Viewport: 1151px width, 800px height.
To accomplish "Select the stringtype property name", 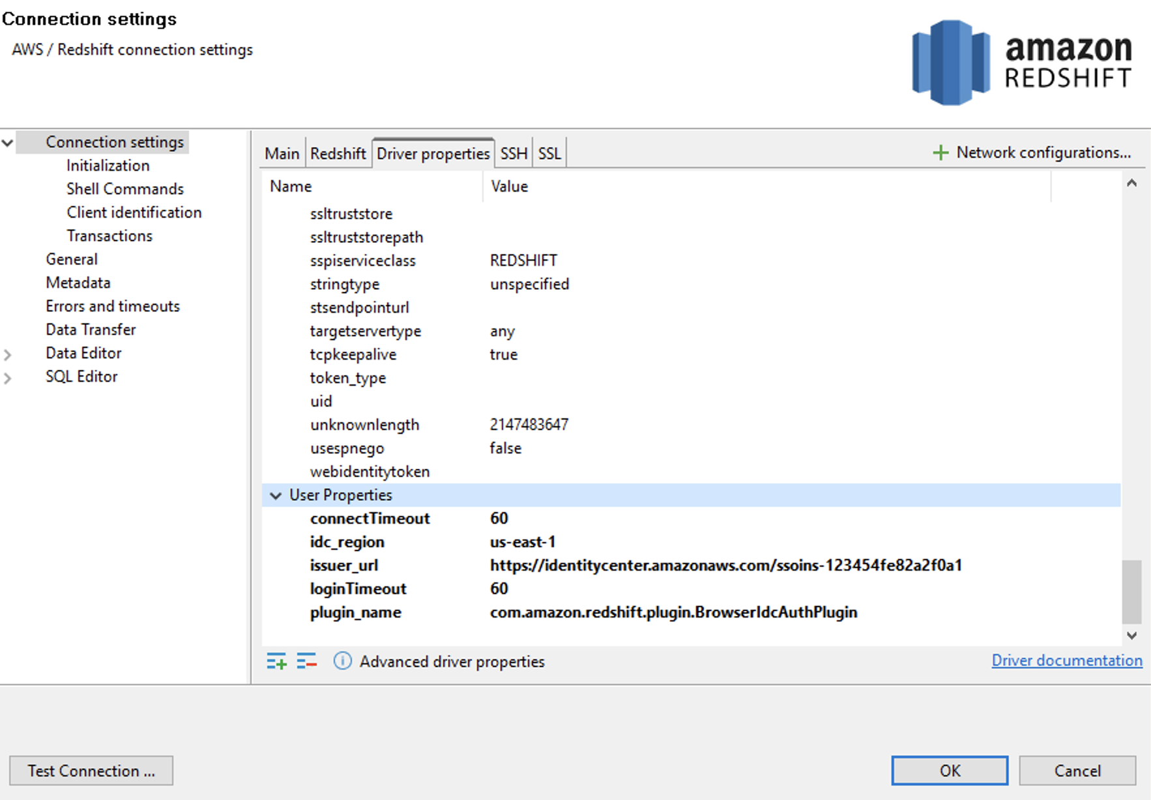I will pyautogui.click(x=345, y=285).
